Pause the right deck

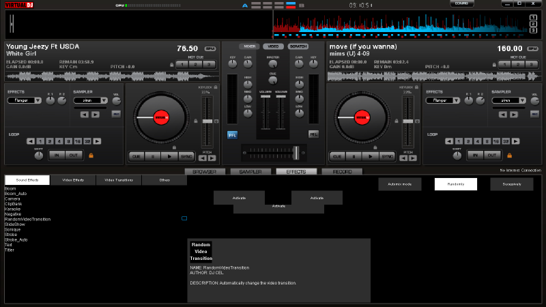pyautogui.click(x=354, y=156)
